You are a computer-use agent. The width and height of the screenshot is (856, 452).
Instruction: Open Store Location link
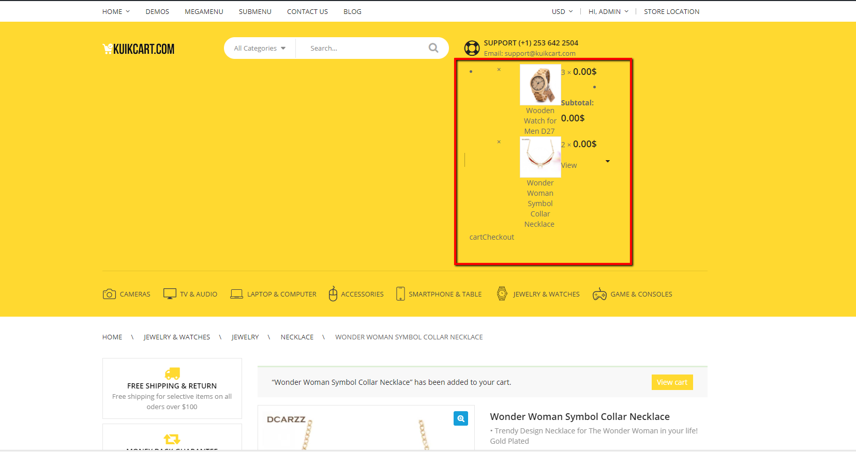pos(671,11)
